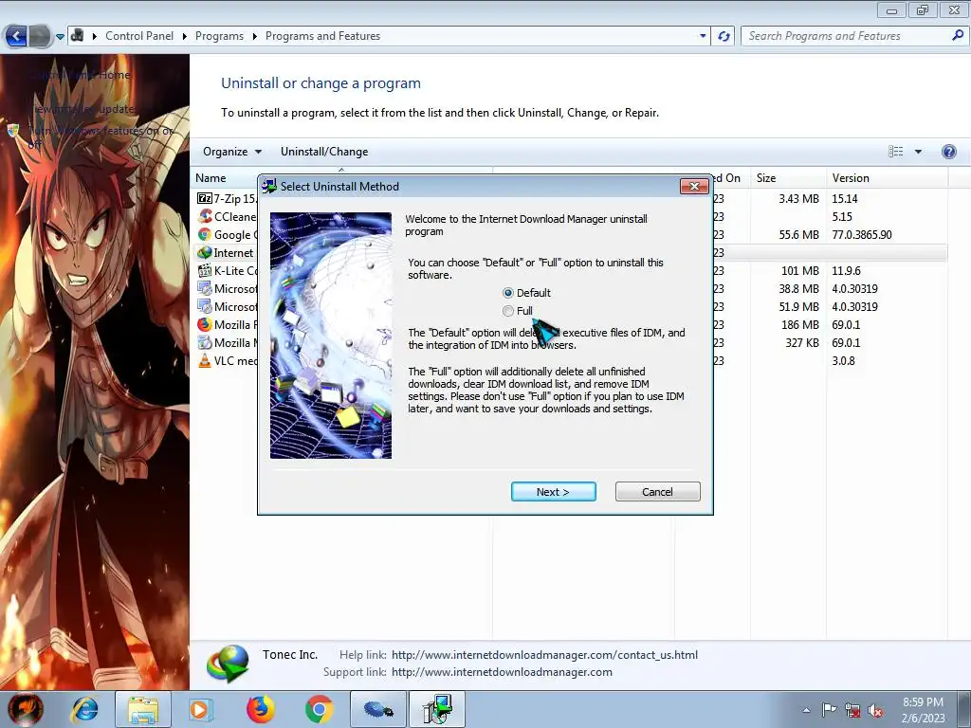This screenshot has height=728, width=971.
Task: Open the help question mark icon
Action: tap(948, 152)
